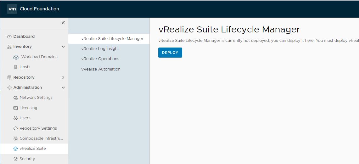This screenshot has height=164, width=359.
Task: Switch to vRealize Operations tab
Action: [x=100, y=59]
